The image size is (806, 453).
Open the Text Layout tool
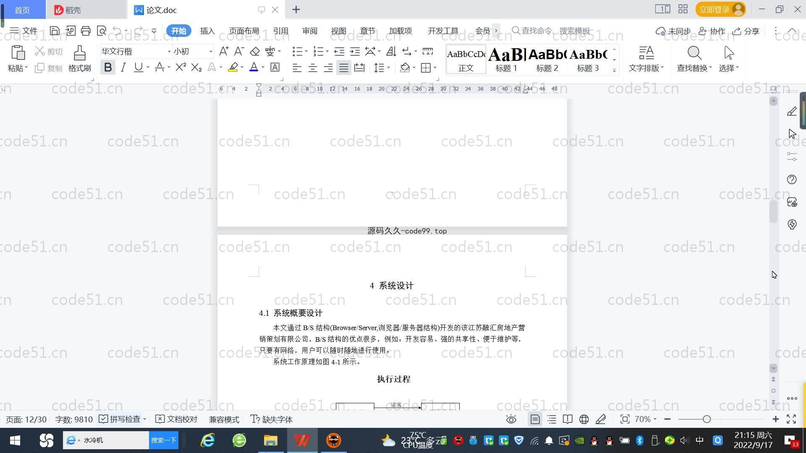pyautogui.click(x=646, y=58)
